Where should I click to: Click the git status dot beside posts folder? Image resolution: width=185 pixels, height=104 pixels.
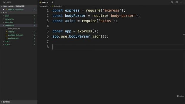(34, 41)
